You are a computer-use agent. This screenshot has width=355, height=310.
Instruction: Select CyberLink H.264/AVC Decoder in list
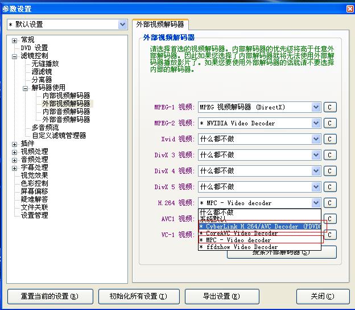(x=259, y=226)
